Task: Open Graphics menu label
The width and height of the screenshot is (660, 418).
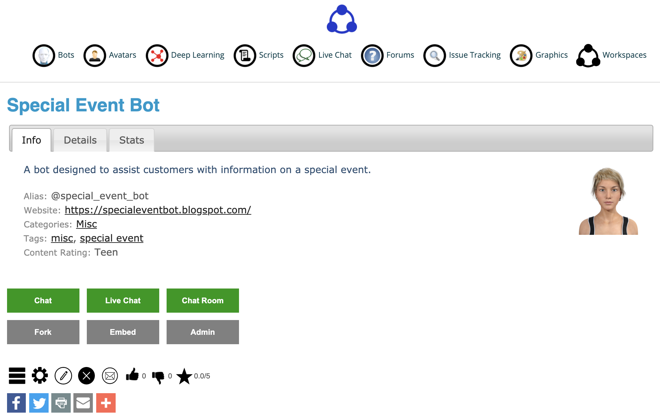Action: pyautogui.click(x=551, y=55)
